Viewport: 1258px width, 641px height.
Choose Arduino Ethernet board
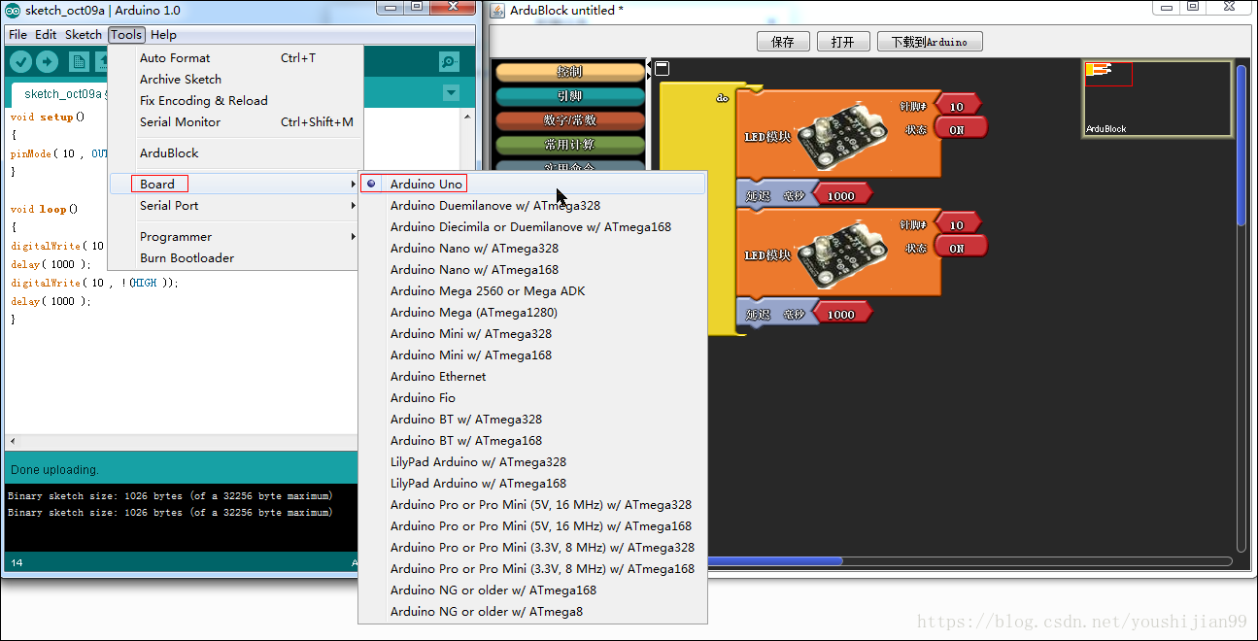coord(532,376)
